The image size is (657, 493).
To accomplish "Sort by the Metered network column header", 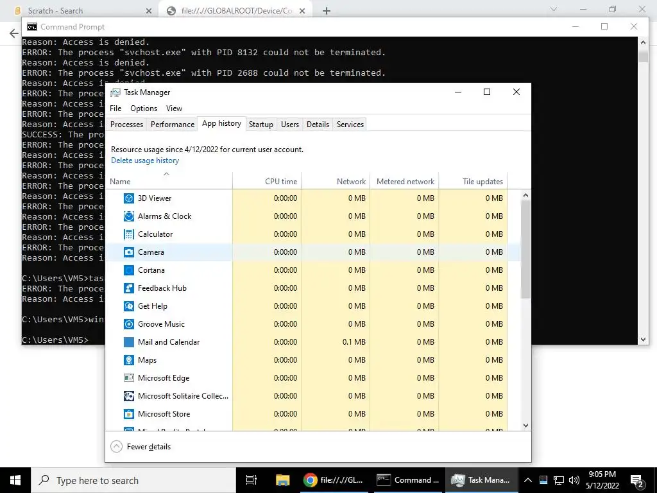I will tap(404, 180).
